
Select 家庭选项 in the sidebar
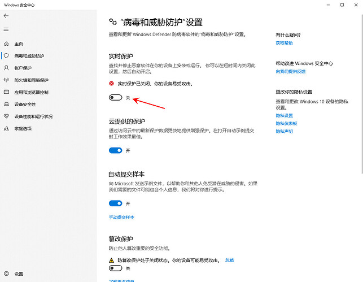coord(23,128)
